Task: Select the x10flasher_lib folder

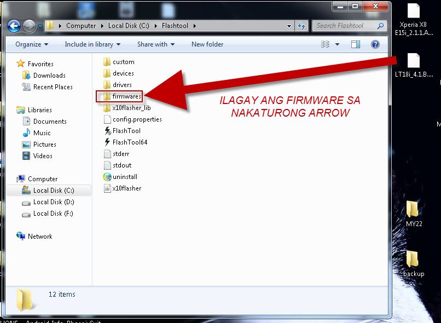Action: 127,108
